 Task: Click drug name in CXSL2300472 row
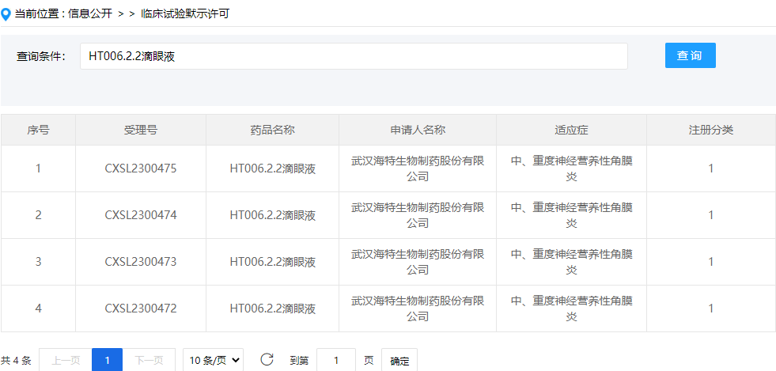[x=273, y=309]
